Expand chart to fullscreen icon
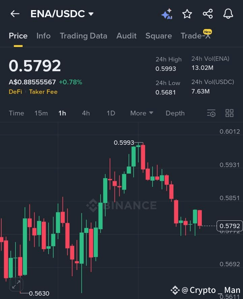This screenshot has height=299, width=243. coord(16,284)
